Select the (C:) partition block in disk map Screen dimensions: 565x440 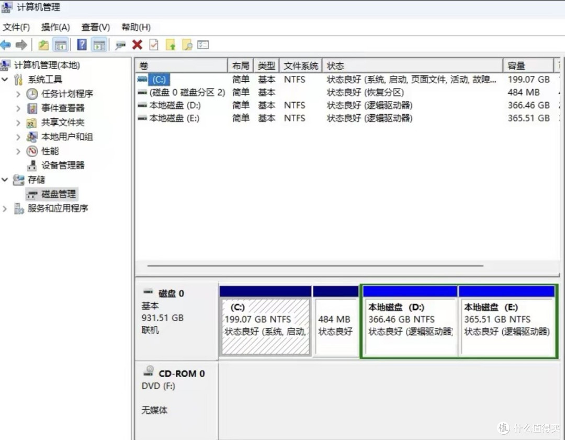(265, 321)
